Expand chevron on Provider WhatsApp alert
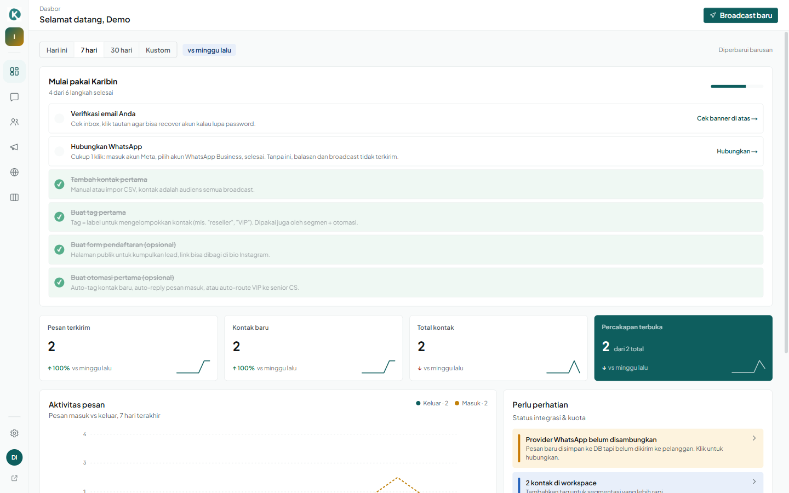 pyautogui.click(x=754, y=438)
